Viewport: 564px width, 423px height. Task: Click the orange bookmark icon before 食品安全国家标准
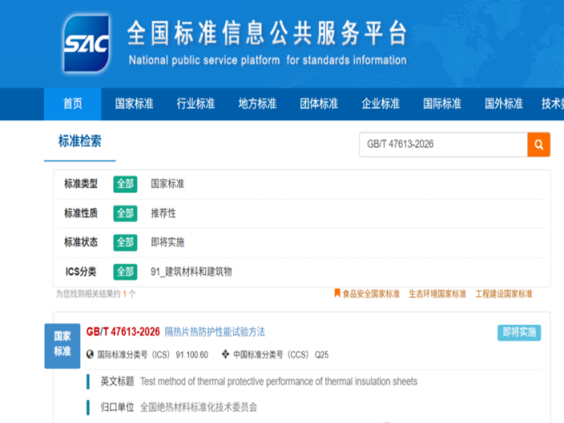337,293
